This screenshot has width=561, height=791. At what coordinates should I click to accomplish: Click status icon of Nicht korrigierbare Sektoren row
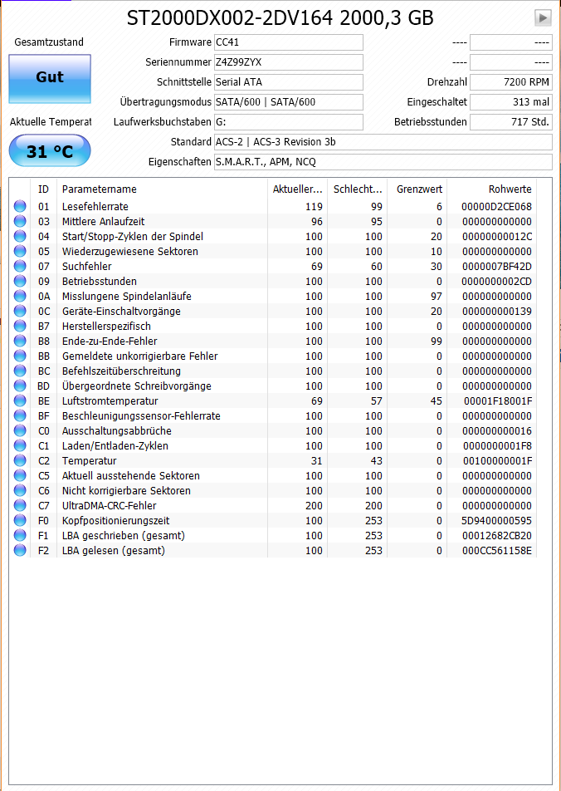point(20,491)
